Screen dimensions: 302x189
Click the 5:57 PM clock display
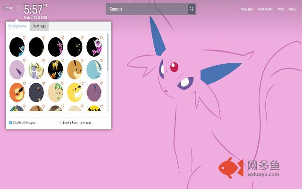[35, 9]
